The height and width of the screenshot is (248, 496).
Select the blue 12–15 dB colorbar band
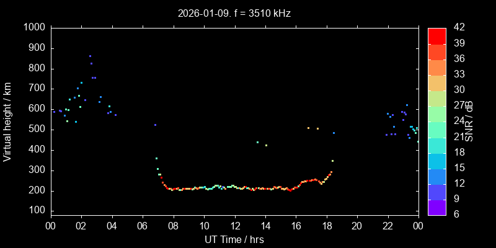437,176
